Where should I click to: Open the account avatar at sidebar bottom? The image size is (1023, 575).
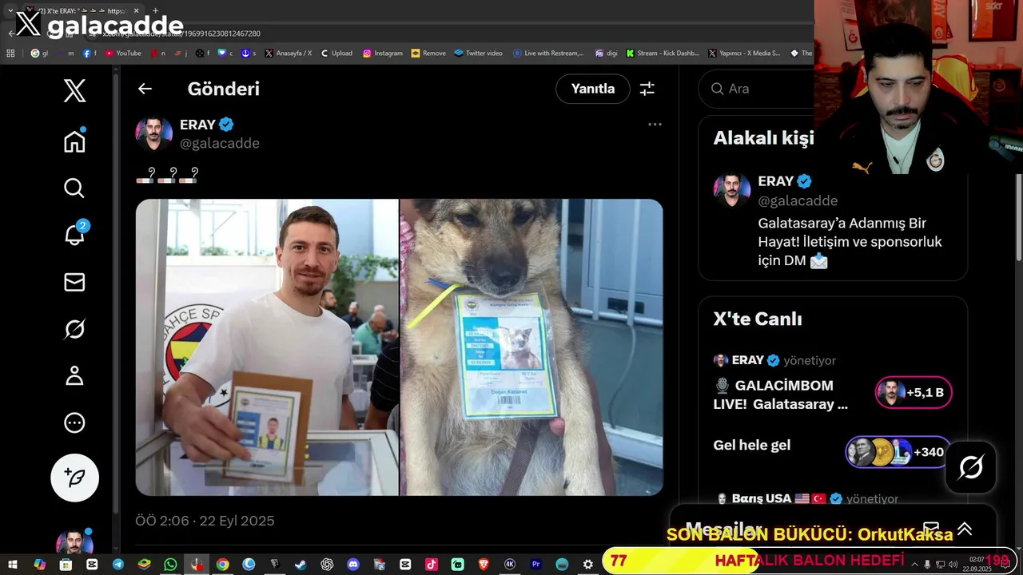(74, 541)
